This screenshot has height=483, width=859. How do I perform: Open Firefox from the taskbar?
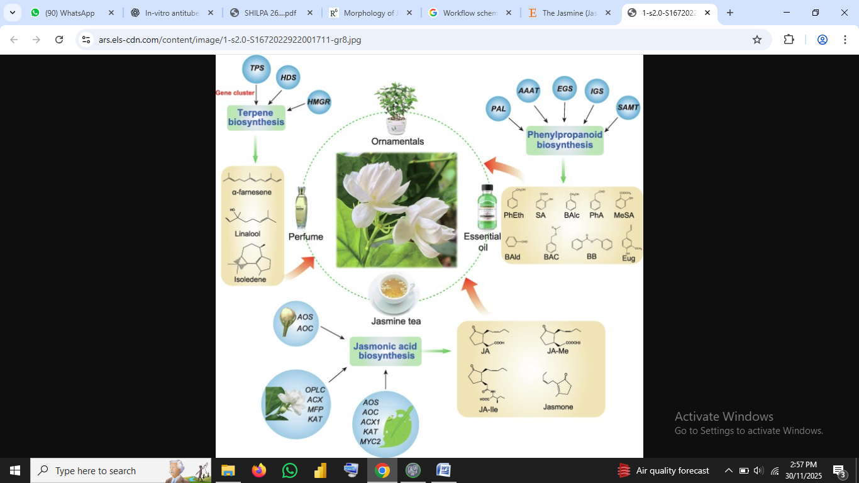258,470
